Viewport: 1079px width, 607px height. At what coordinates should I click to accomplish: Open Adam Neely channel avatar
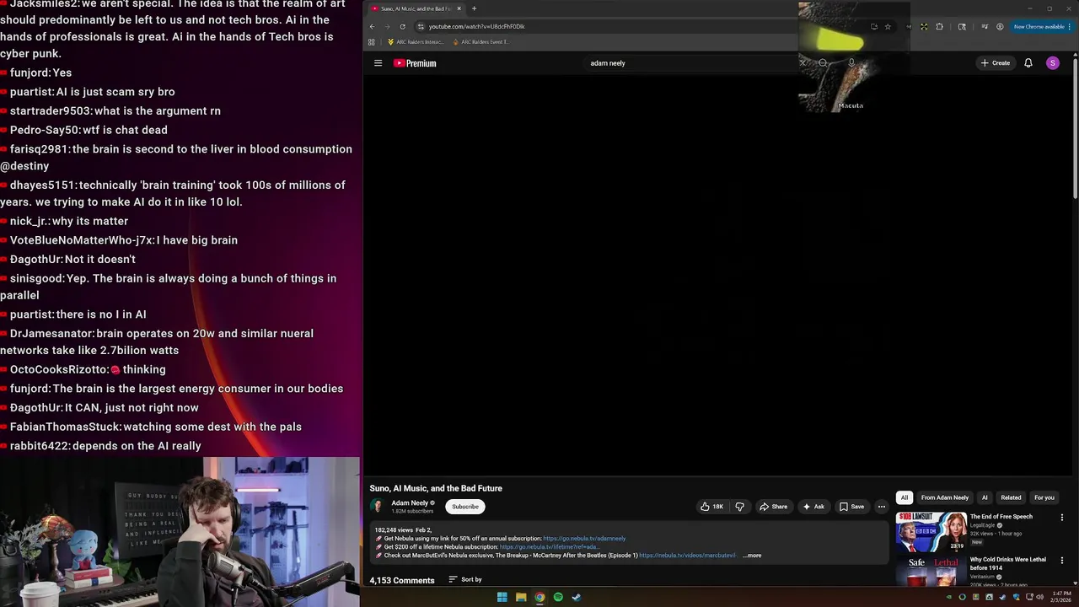point(378,507)
